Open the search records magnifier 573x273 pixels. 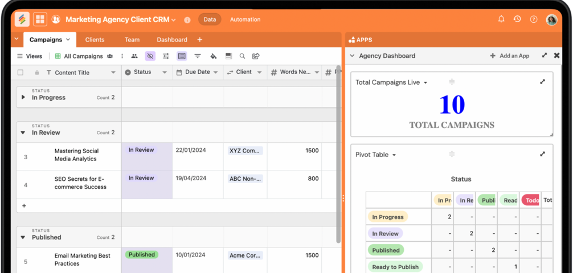242,56
